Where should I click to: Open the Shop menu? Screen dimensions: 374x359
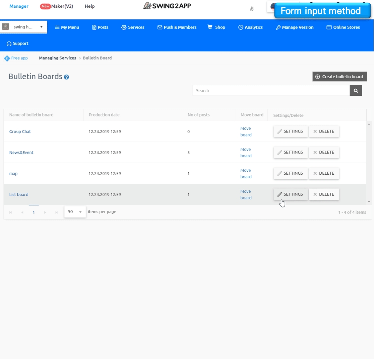coord(216,27)
